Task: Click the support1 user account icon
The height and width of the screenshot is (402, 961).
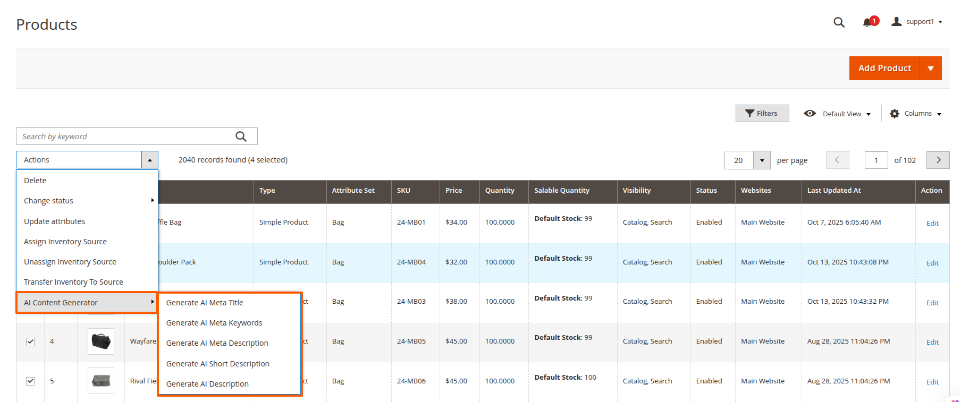Action: click(x=897, y=22)
